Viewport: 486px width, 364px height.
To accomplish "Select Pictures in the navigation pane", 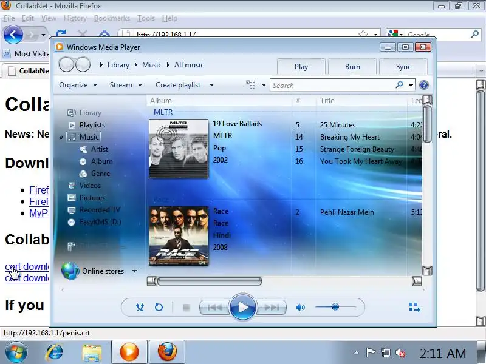I will coord(92,198).
